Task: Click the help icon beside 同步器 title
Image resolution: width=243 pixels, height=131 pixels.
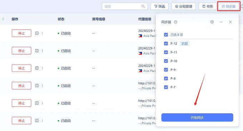Action: coord(175,22)
